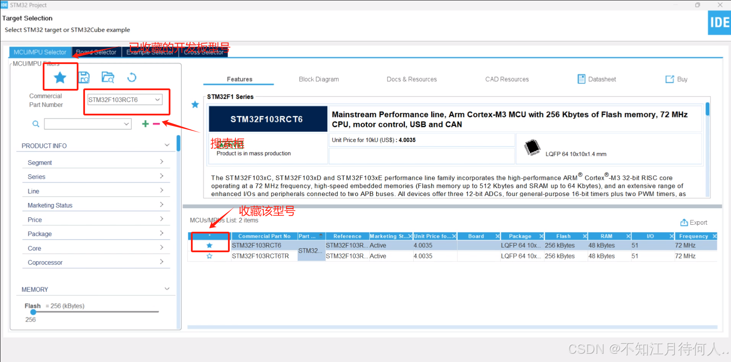This screenshot has height=362, width=731.
Task: Open the load saved searches folder icon
Action: pos(108,78)
